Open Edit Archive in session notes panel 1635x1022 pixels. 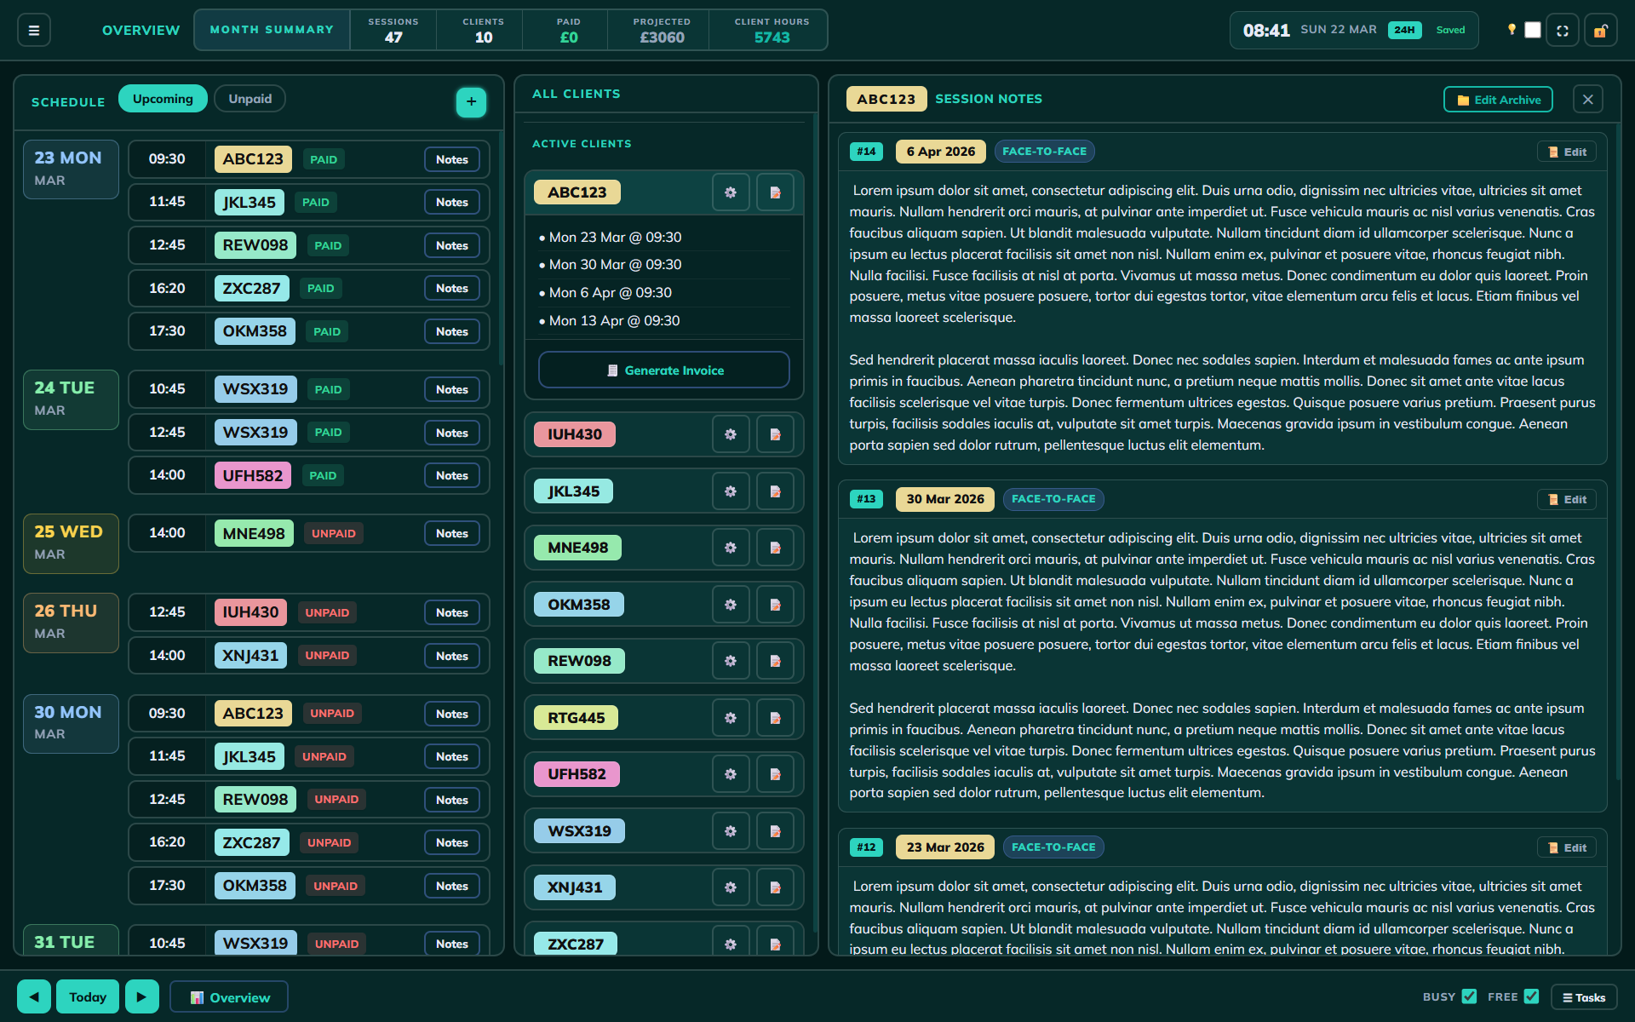1497,99
